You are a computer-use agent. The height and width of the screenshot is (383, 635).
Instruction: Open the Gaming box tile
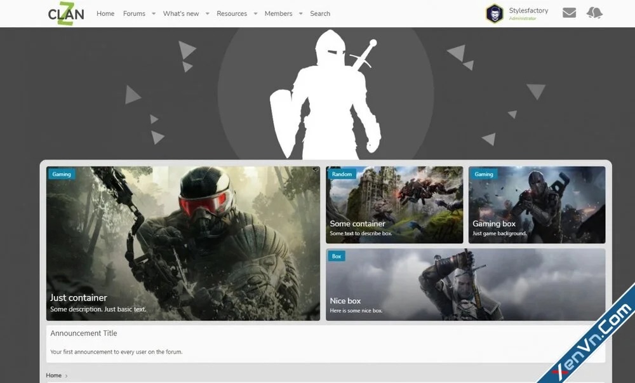pyautogui.click(x=537, y=205)
